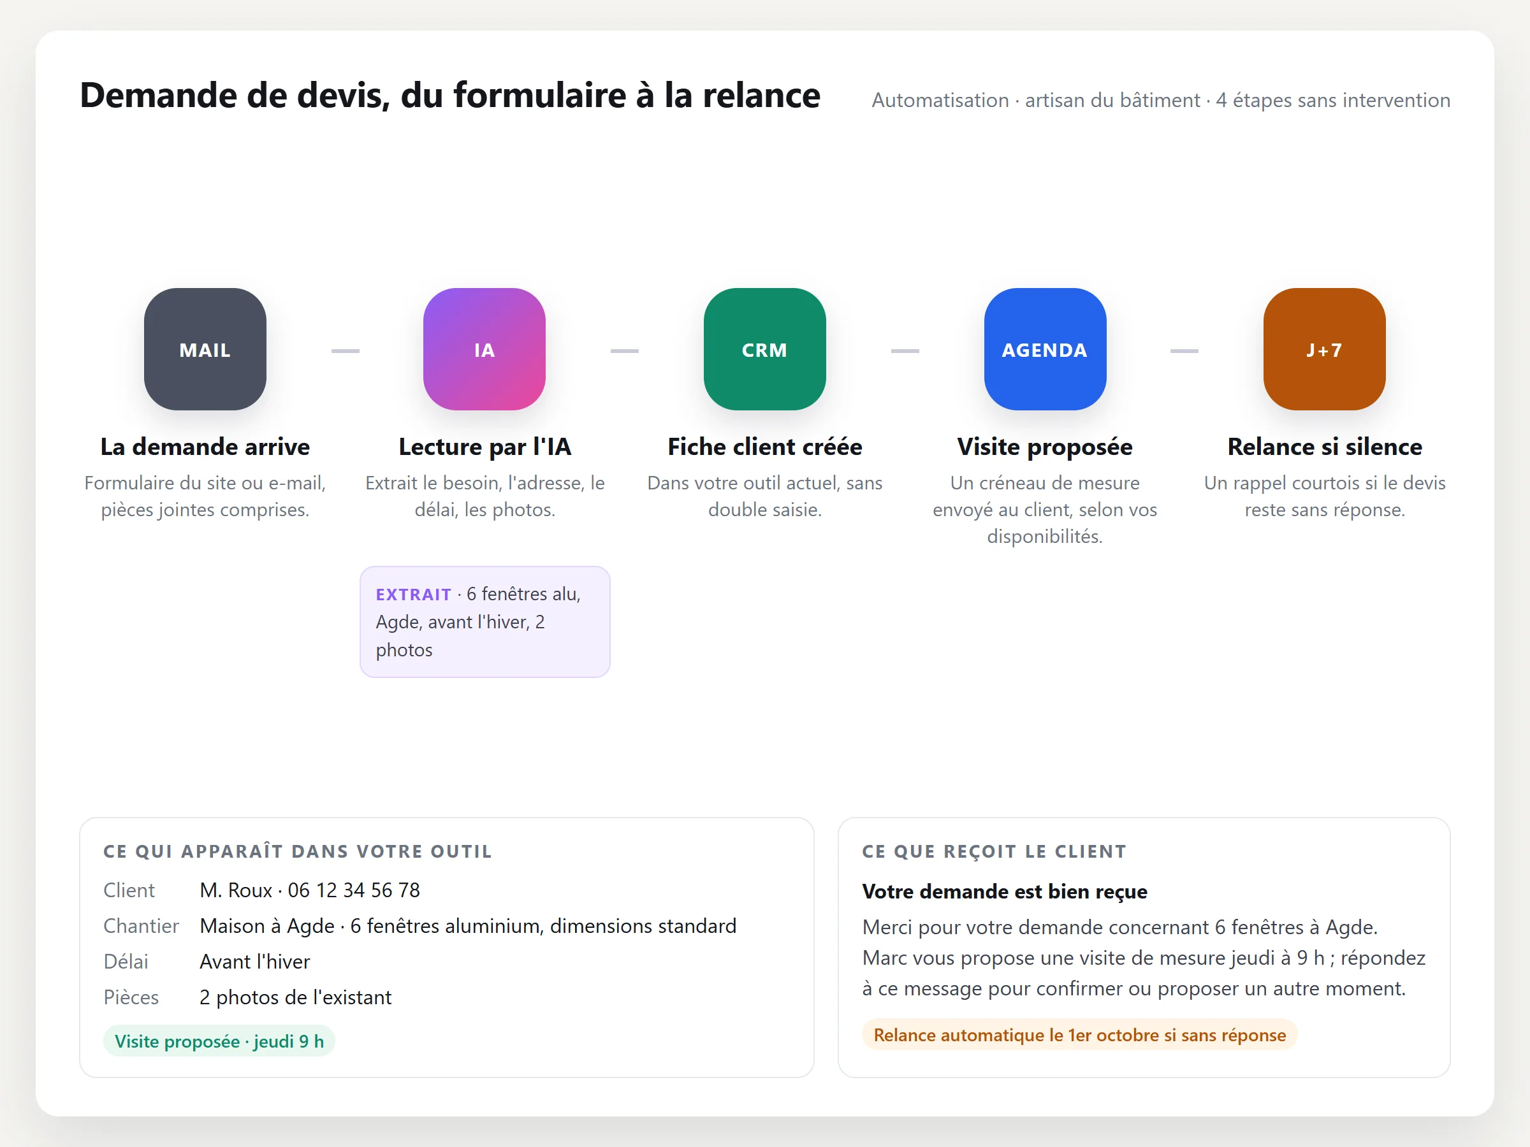Screen dimensions: 1530x1147
Task: Click 'Maison à Agde · 6 fenêtres aluminium' value
Action: (467, 926)
